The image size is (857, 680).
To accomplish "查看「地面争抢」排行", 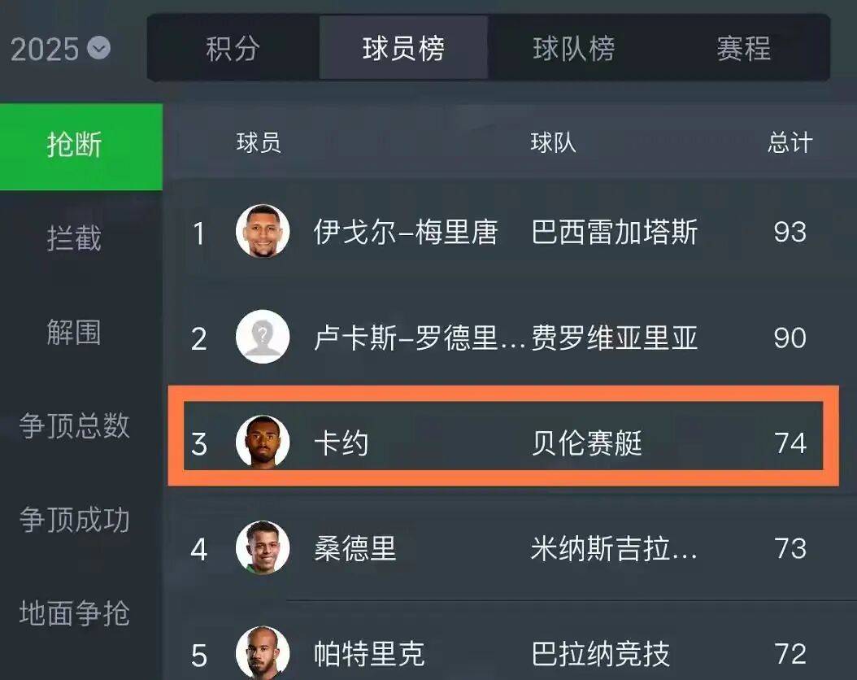I will pos(73,614).
